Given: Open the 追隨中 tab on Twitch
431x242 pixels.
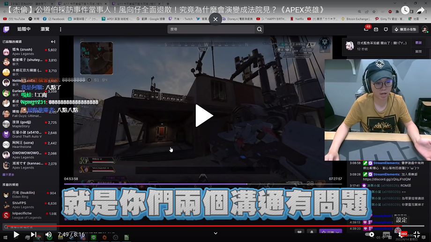Looking at the screenshot, I should pyautogui.click(x=24, y=29).
